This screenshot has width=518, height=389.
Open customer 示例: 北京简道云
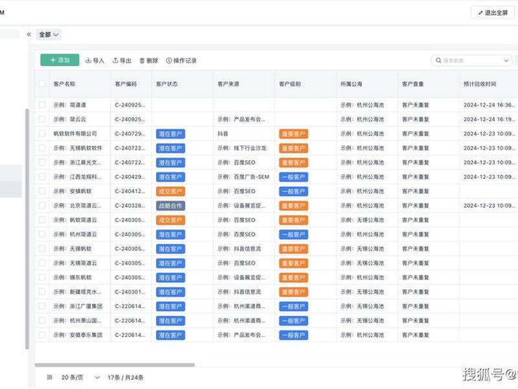(x=77, y=206)
